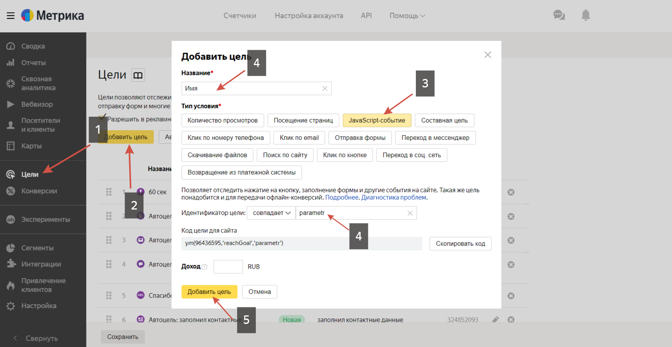Open the chat messages icon

click(x=559, y=15)
